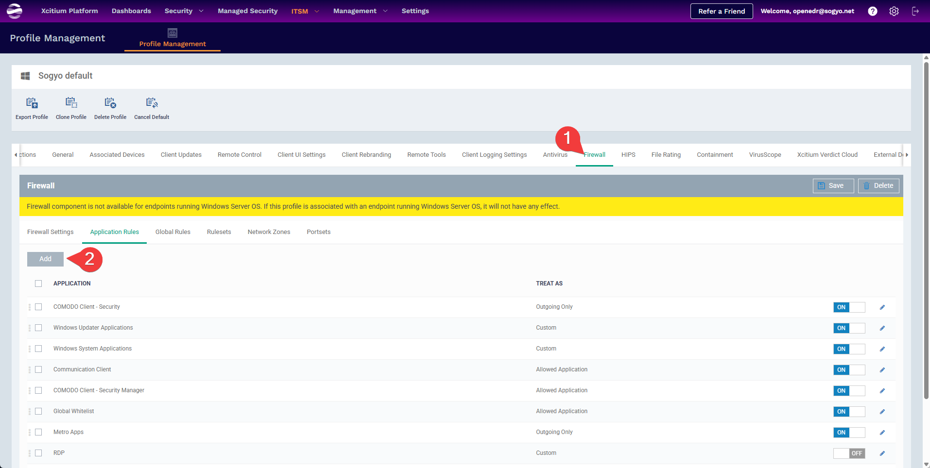Open the Dashboards menu
The height and width of the screenshot is (468, 930).
[131, 11]
